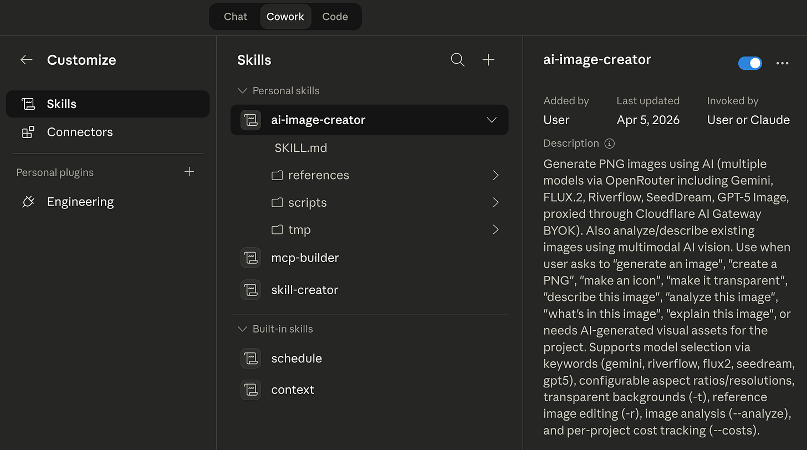The height and width of the screenshot is (450, 807).
Task: Click the Description info icon
Action: 609,144
